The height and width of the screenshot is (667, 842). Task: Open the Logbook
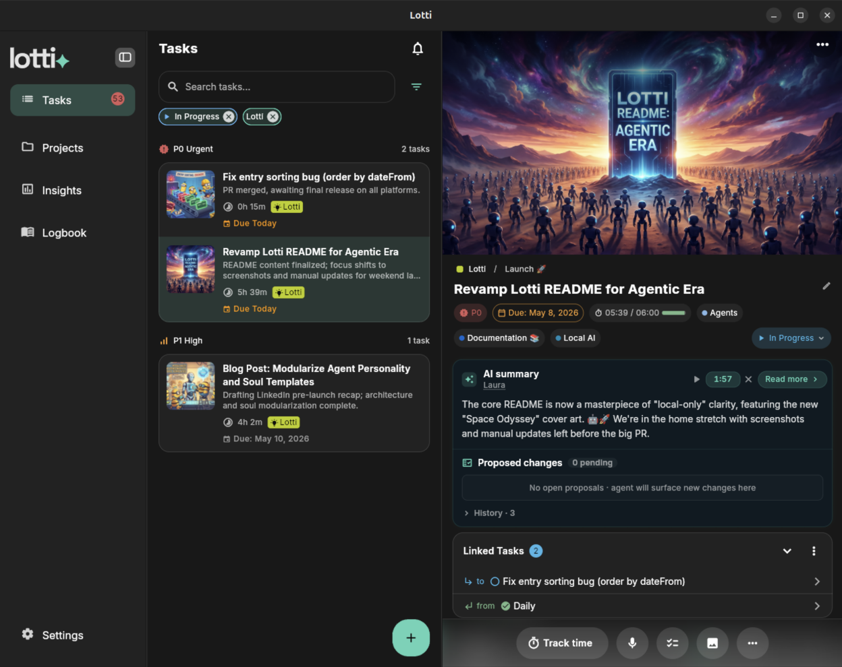coord(73,232)
